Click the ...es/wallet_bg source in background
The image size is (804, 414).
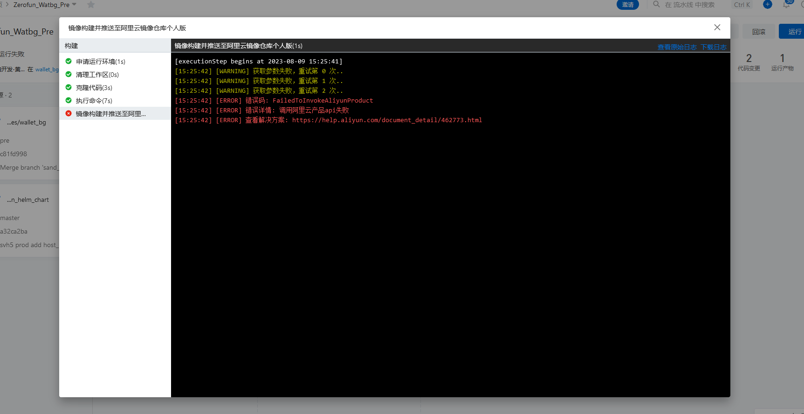click(x=27, y=123)
